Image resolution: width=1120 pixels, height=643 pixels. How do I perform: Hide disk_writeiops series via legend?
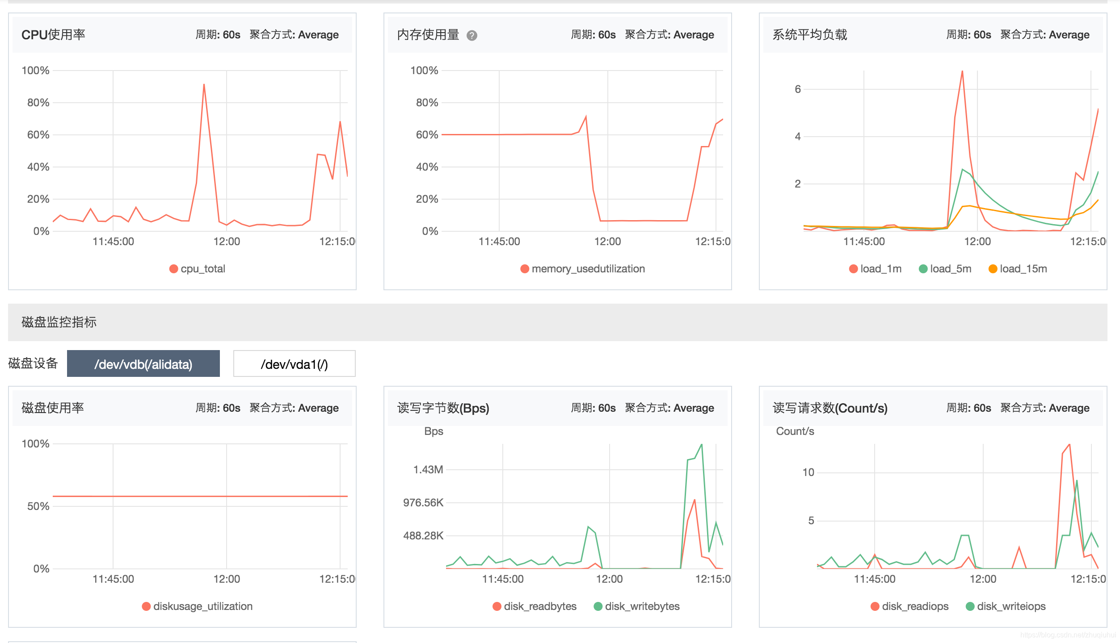click(970, 606)
